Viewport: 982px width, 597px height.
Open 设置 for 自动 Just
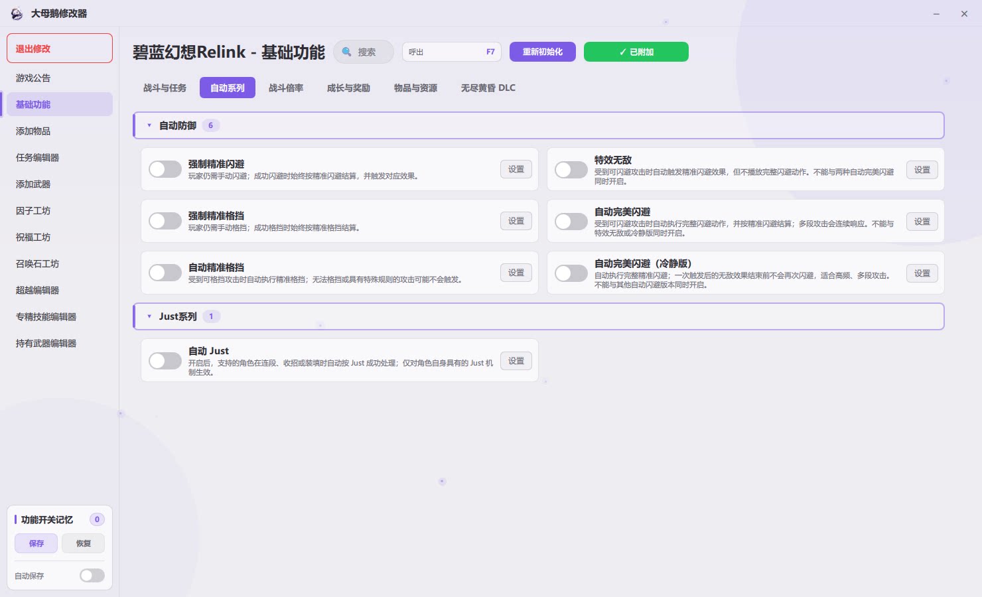point(516,361)
